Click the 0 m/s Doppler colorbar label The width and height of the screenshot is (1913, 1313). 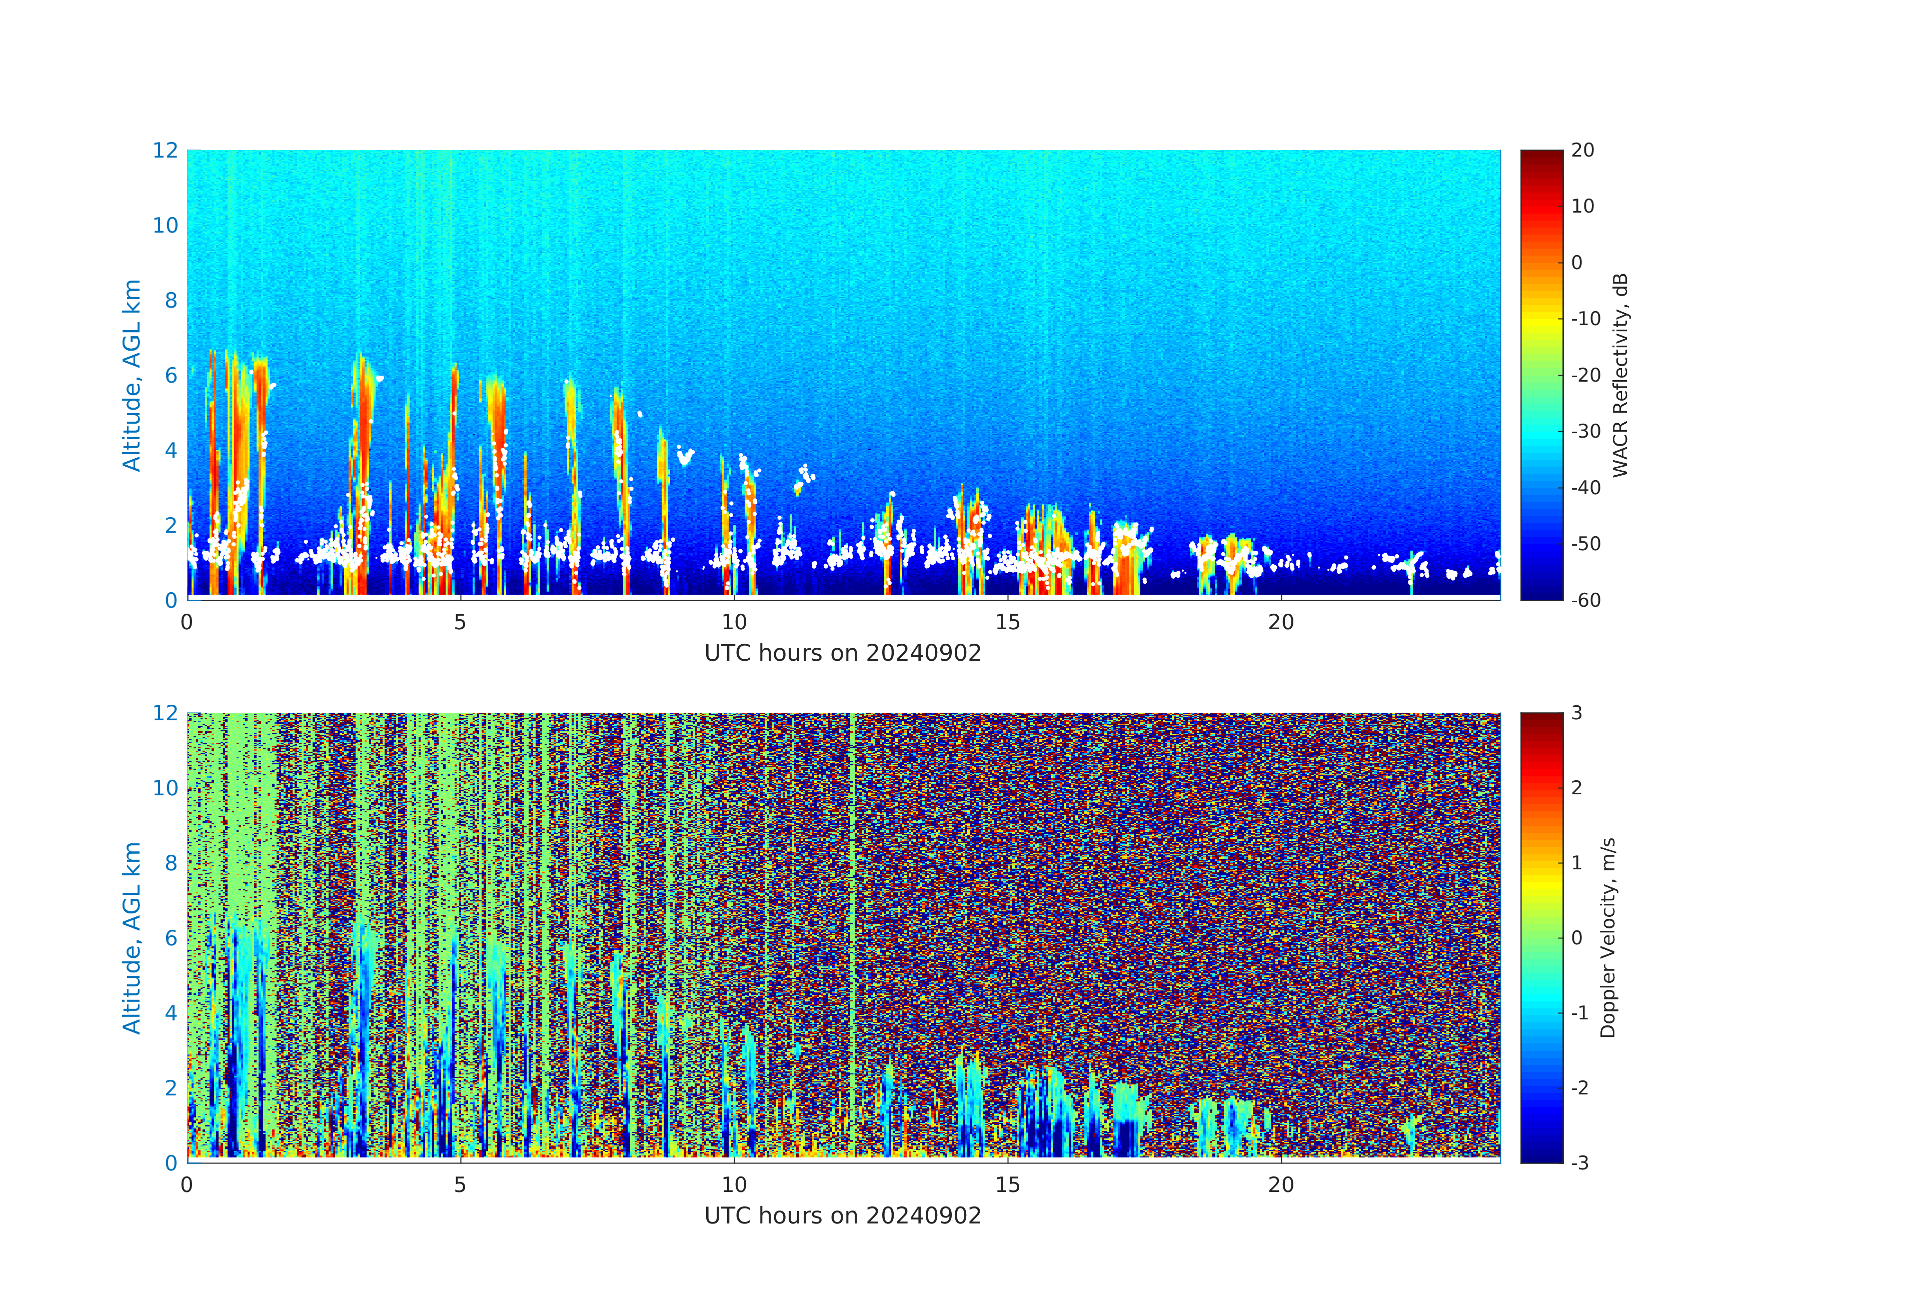(1576, 938)
